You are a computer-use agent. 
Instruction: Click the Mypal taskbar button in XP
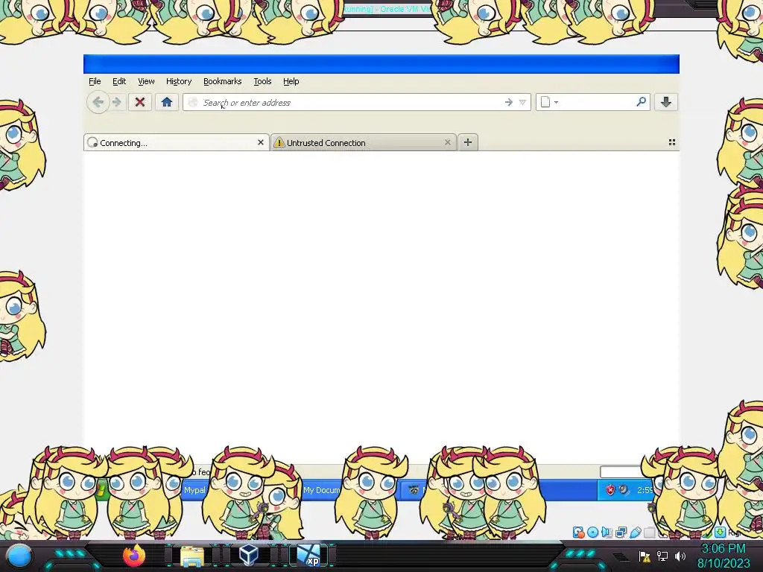coord(194,490)
